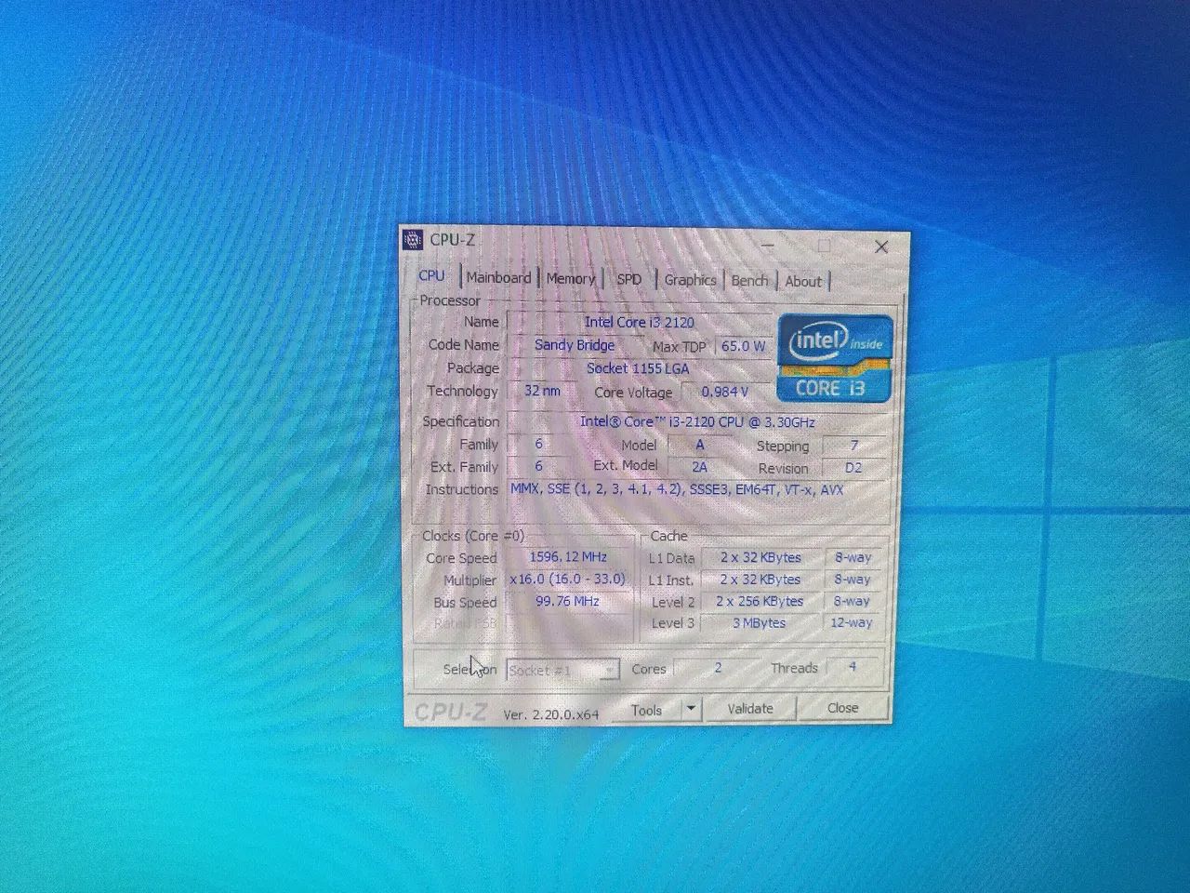The height and width of the screenshot is (893, 1190).
Task: Click the Revision value D2
Action: coord(853,468)
